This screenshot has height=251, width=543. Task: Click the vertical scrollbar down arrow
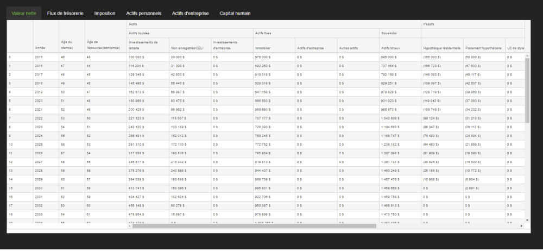(x=527, y=220)
